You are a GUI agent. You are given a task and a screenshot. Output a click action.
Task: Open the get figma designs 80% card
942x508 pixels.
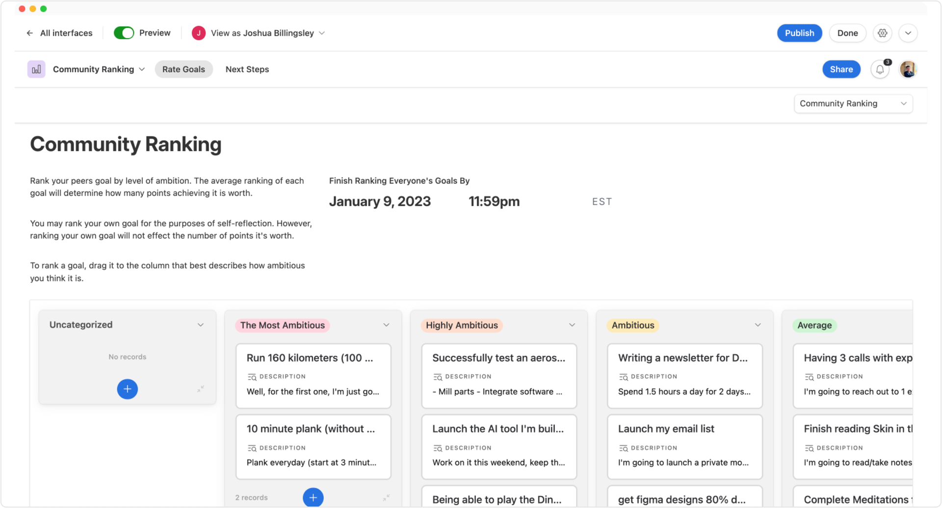tap(684, 497)
